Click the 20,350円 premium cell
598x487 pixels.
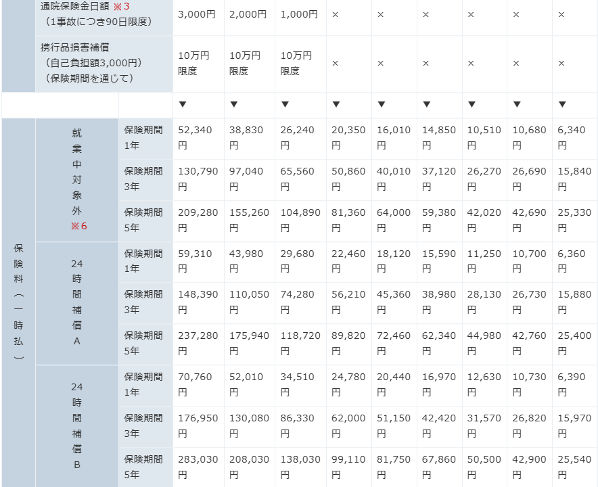point(349,139)
